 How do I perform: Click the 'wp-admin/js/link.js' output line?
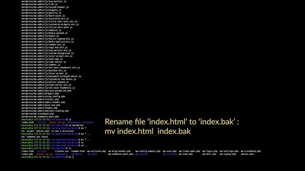(x=40, y=4)
